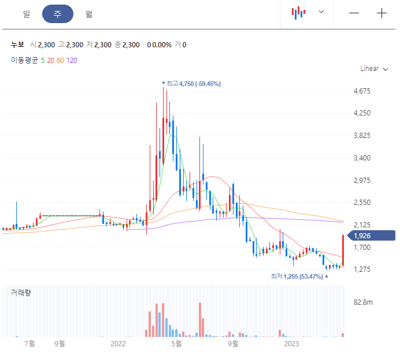Click the 4,675 price axis label
This screenshot has width=400, height=352.
[x=362, y=91]
